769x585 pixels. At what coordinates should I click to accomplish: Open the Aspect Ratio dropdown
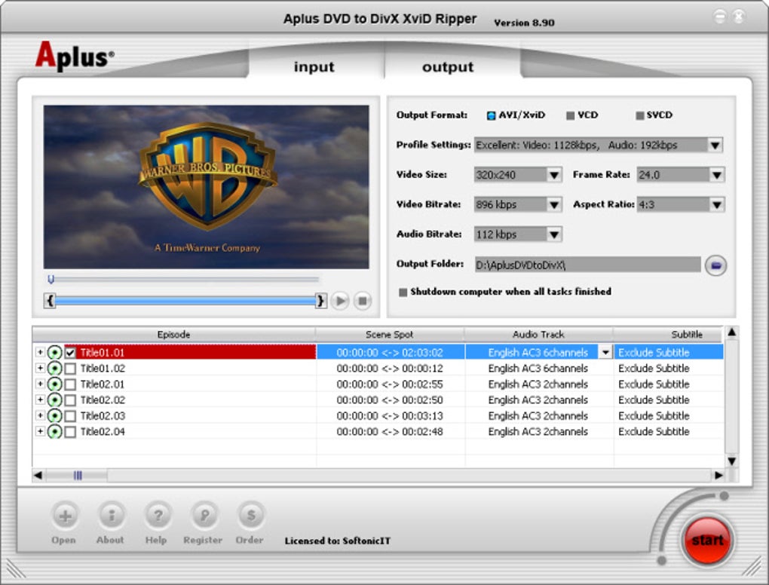[x=716, y=204]
